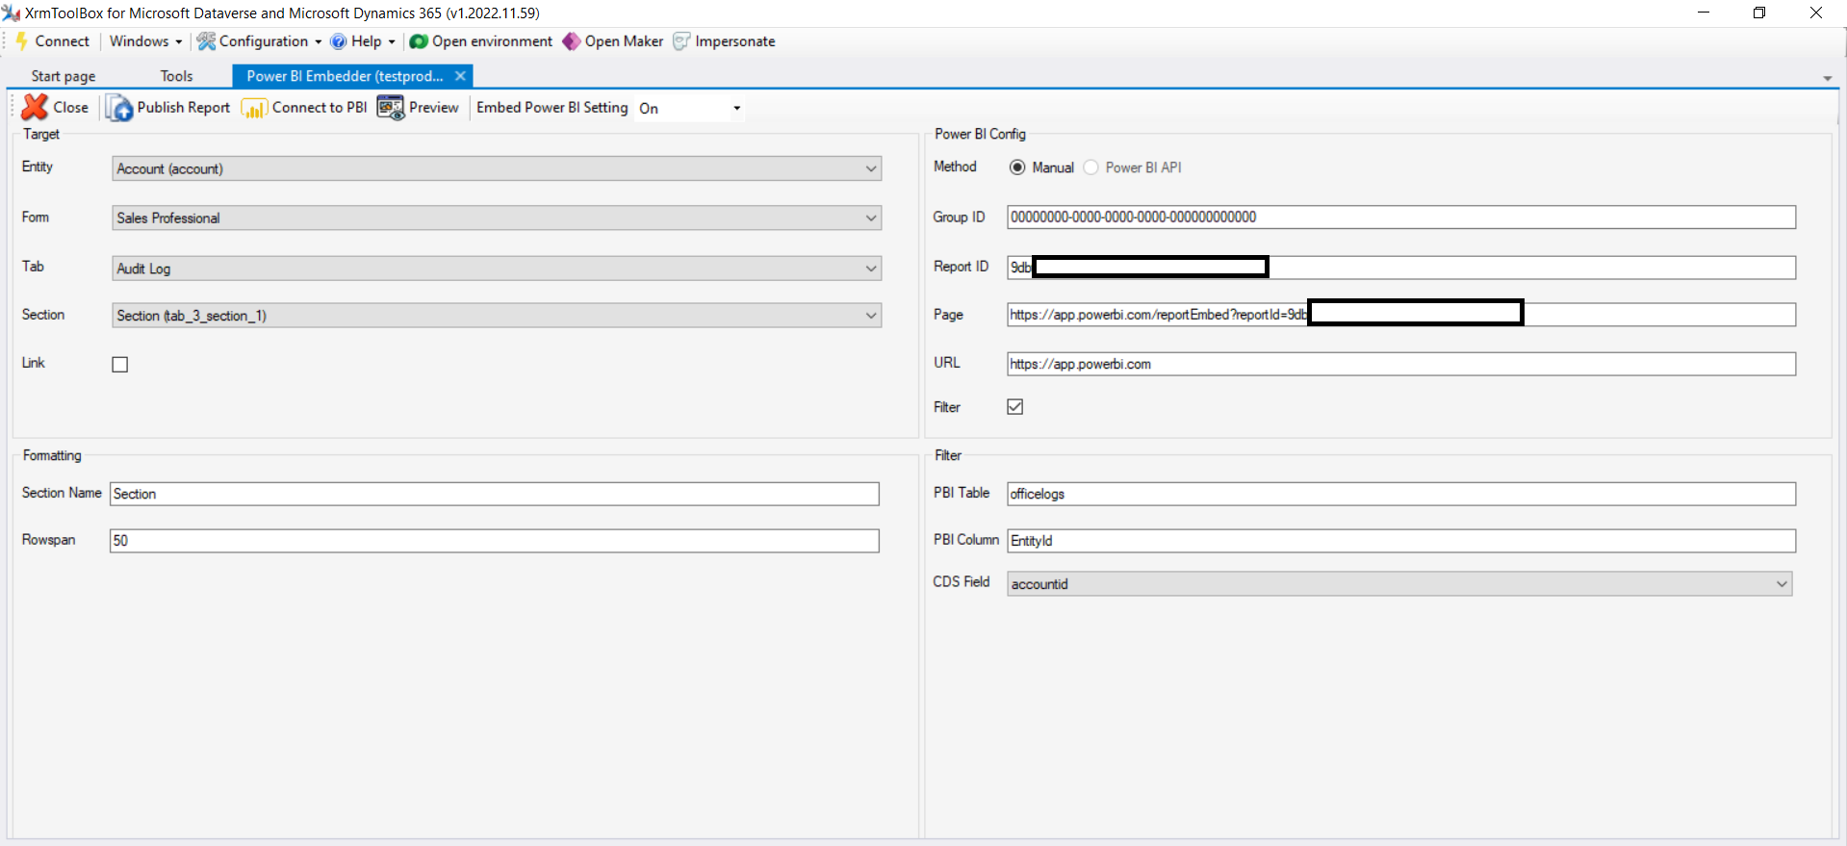Click the Impersonate button text
This screenshot has height=846, width=1847.
[x=735, y=41]
